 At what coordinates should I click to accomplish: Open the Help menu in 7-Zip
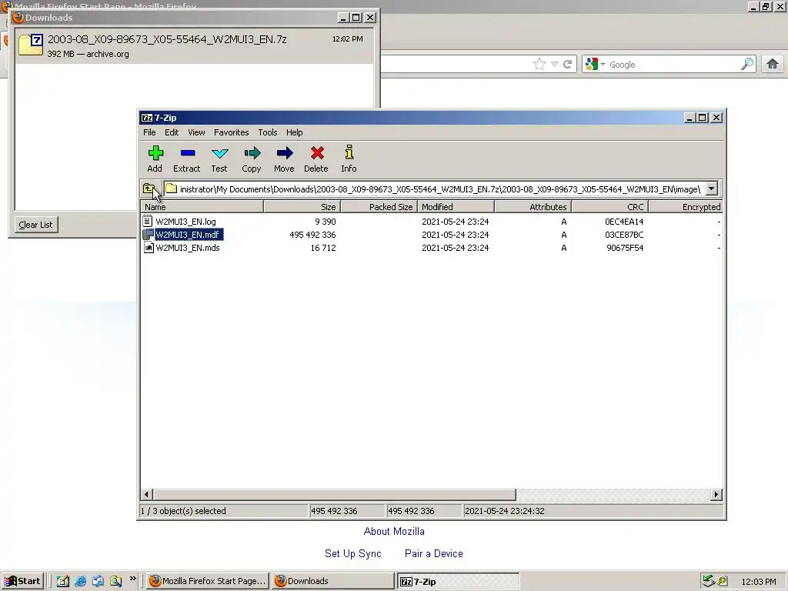[x=295, y=132]
